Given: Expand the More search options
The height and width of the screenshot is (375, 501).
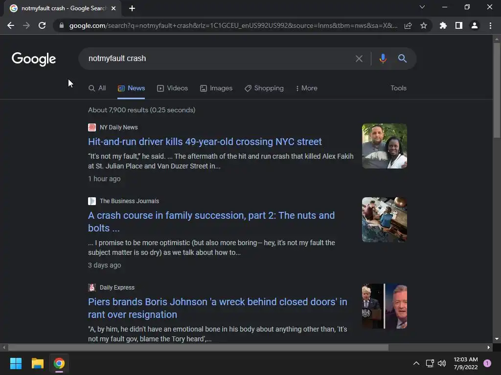Looking at the screenshot, I should tap(307, 88).
